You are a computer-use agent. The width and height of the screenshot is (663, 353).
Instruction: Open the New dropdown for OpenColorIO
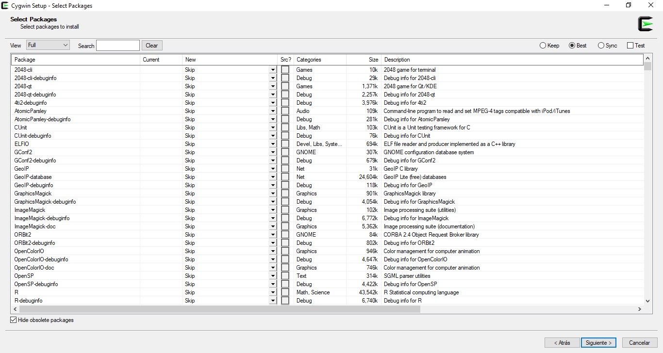(x=272, y=251)
